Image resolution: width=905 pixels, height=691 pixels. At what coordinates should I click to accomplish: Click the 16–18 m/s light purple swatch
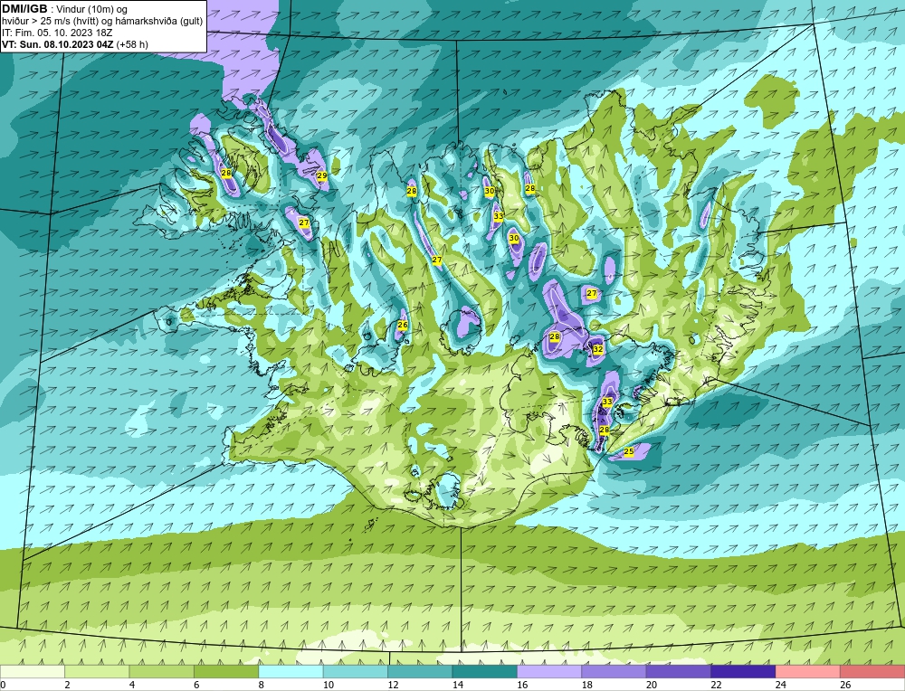coord(549,671)
